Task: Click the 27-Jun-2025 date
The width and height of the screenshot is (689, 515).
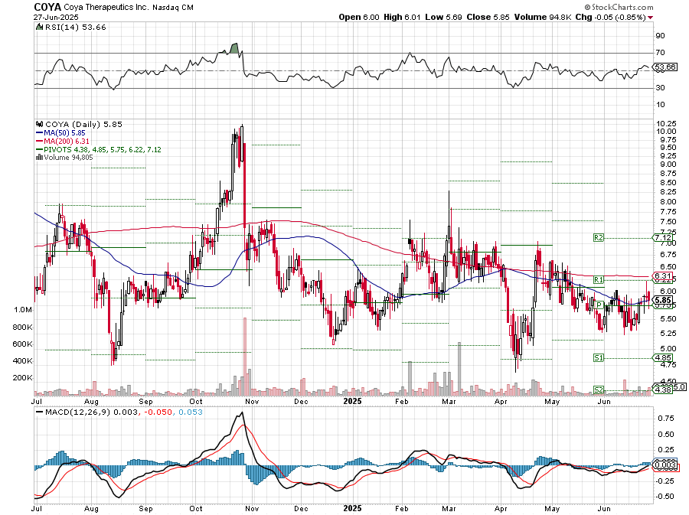Action: pyautogui.click(x=56, y=17)
